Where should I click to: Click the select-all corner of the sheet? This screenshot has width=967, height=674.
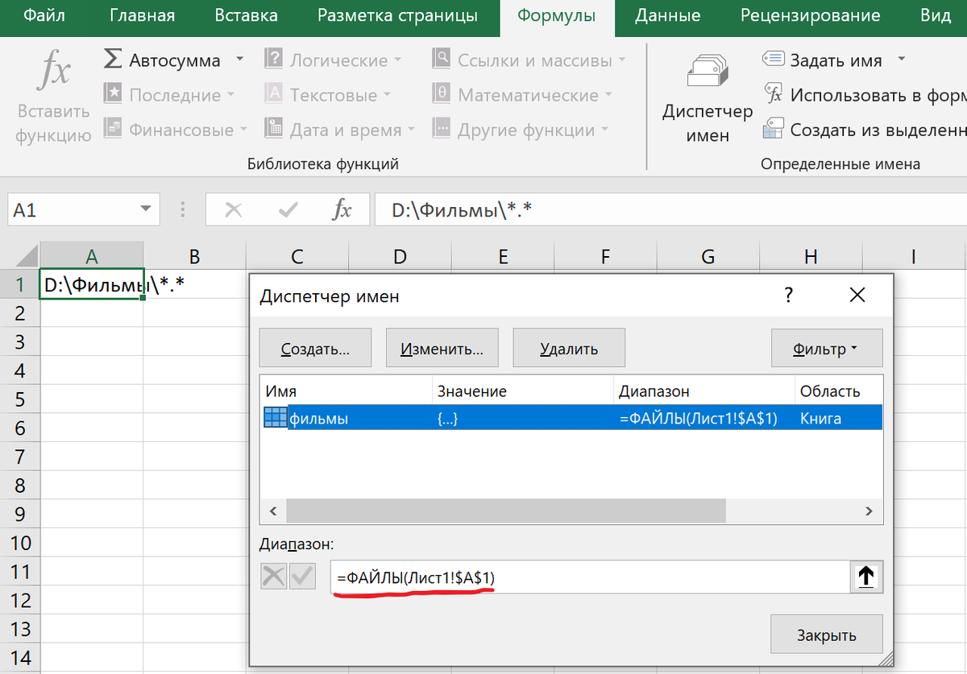tap(20, 256)
